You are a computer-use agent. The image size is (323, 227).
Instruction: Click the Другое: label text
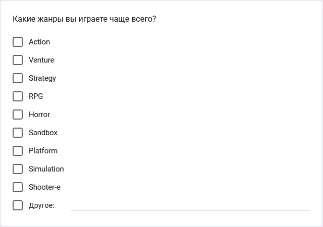click(x=41, y=205)
